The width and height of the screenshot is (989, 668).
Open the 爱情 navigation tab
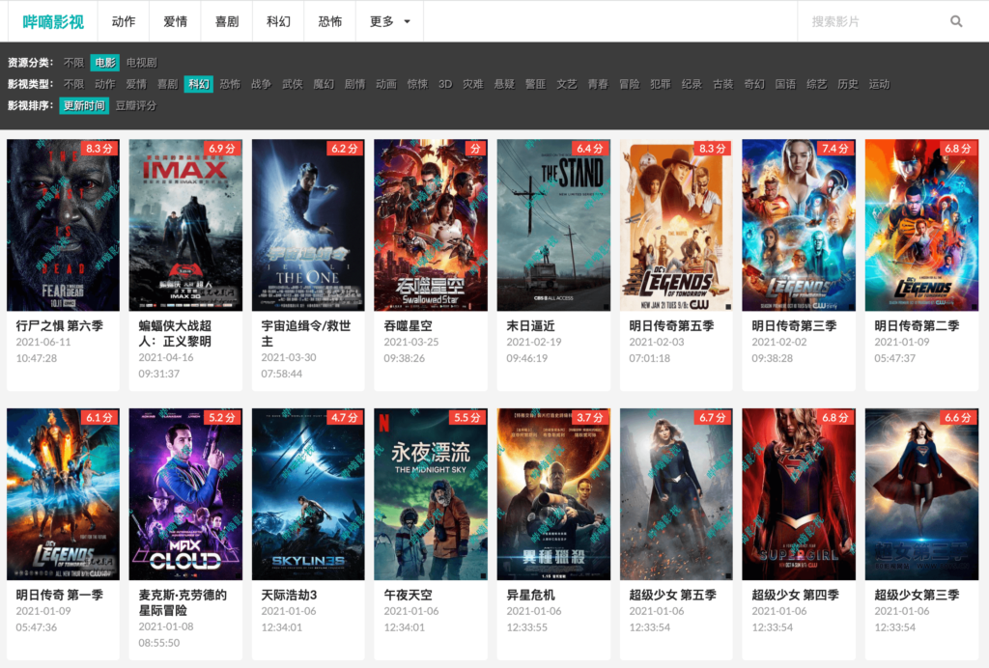click(x=176, y=21)
